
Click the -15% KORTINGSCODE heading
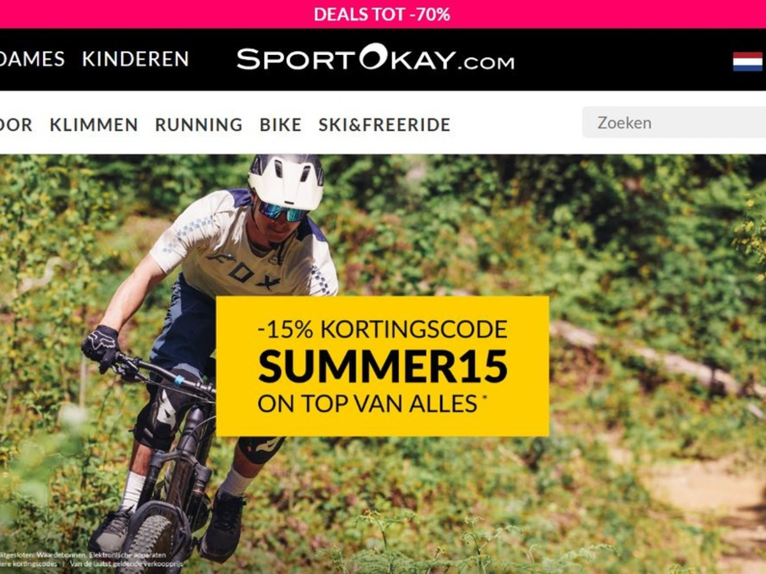pyautogui.click(x=382, y=330)
